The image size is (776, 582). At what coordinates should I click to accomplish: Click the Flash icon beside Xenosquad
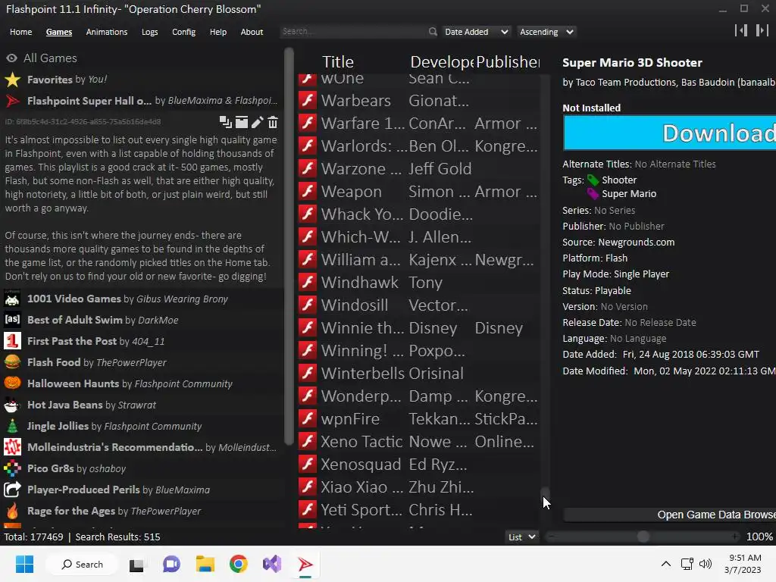coord(308,465)
